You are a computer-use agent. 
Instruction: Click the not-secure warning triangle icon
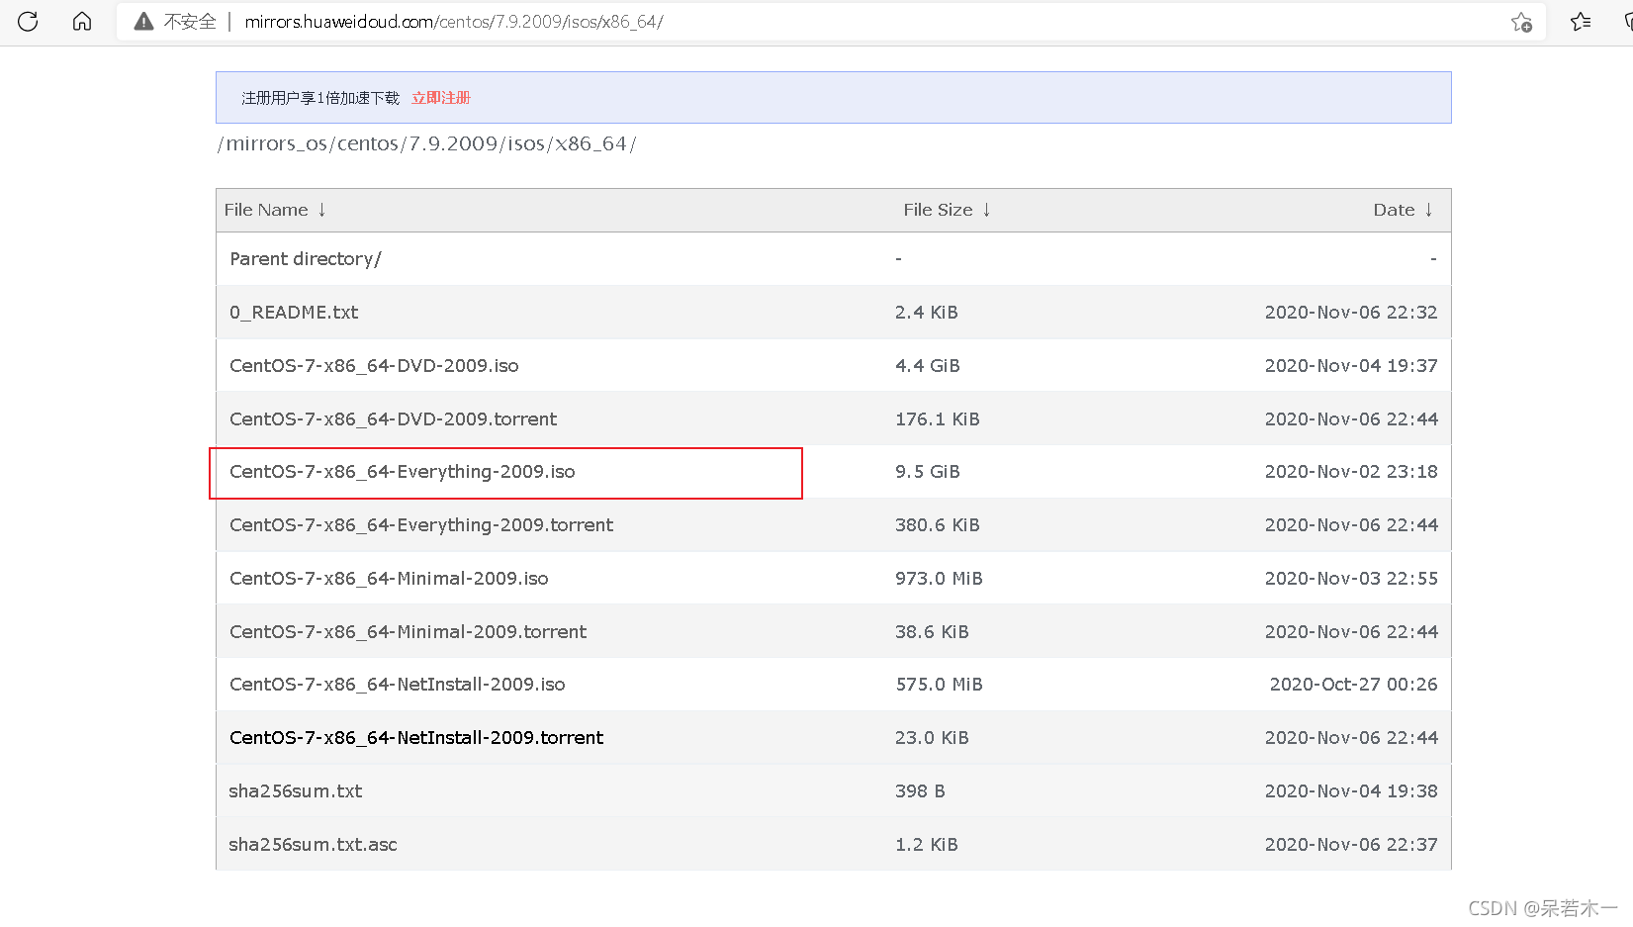click(144, 22)
